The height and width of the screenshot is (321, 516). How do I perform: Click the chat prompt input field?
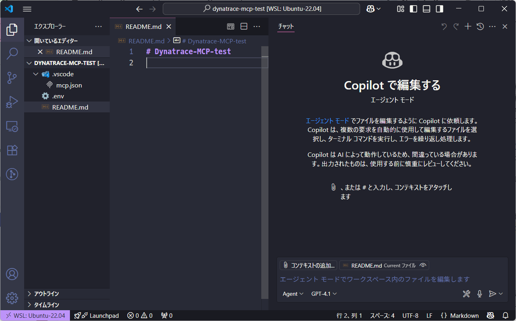pos(392,279)
